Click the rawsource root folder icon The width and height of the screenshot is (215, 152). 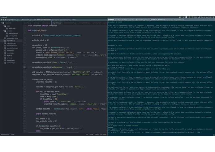click(3, 23)
